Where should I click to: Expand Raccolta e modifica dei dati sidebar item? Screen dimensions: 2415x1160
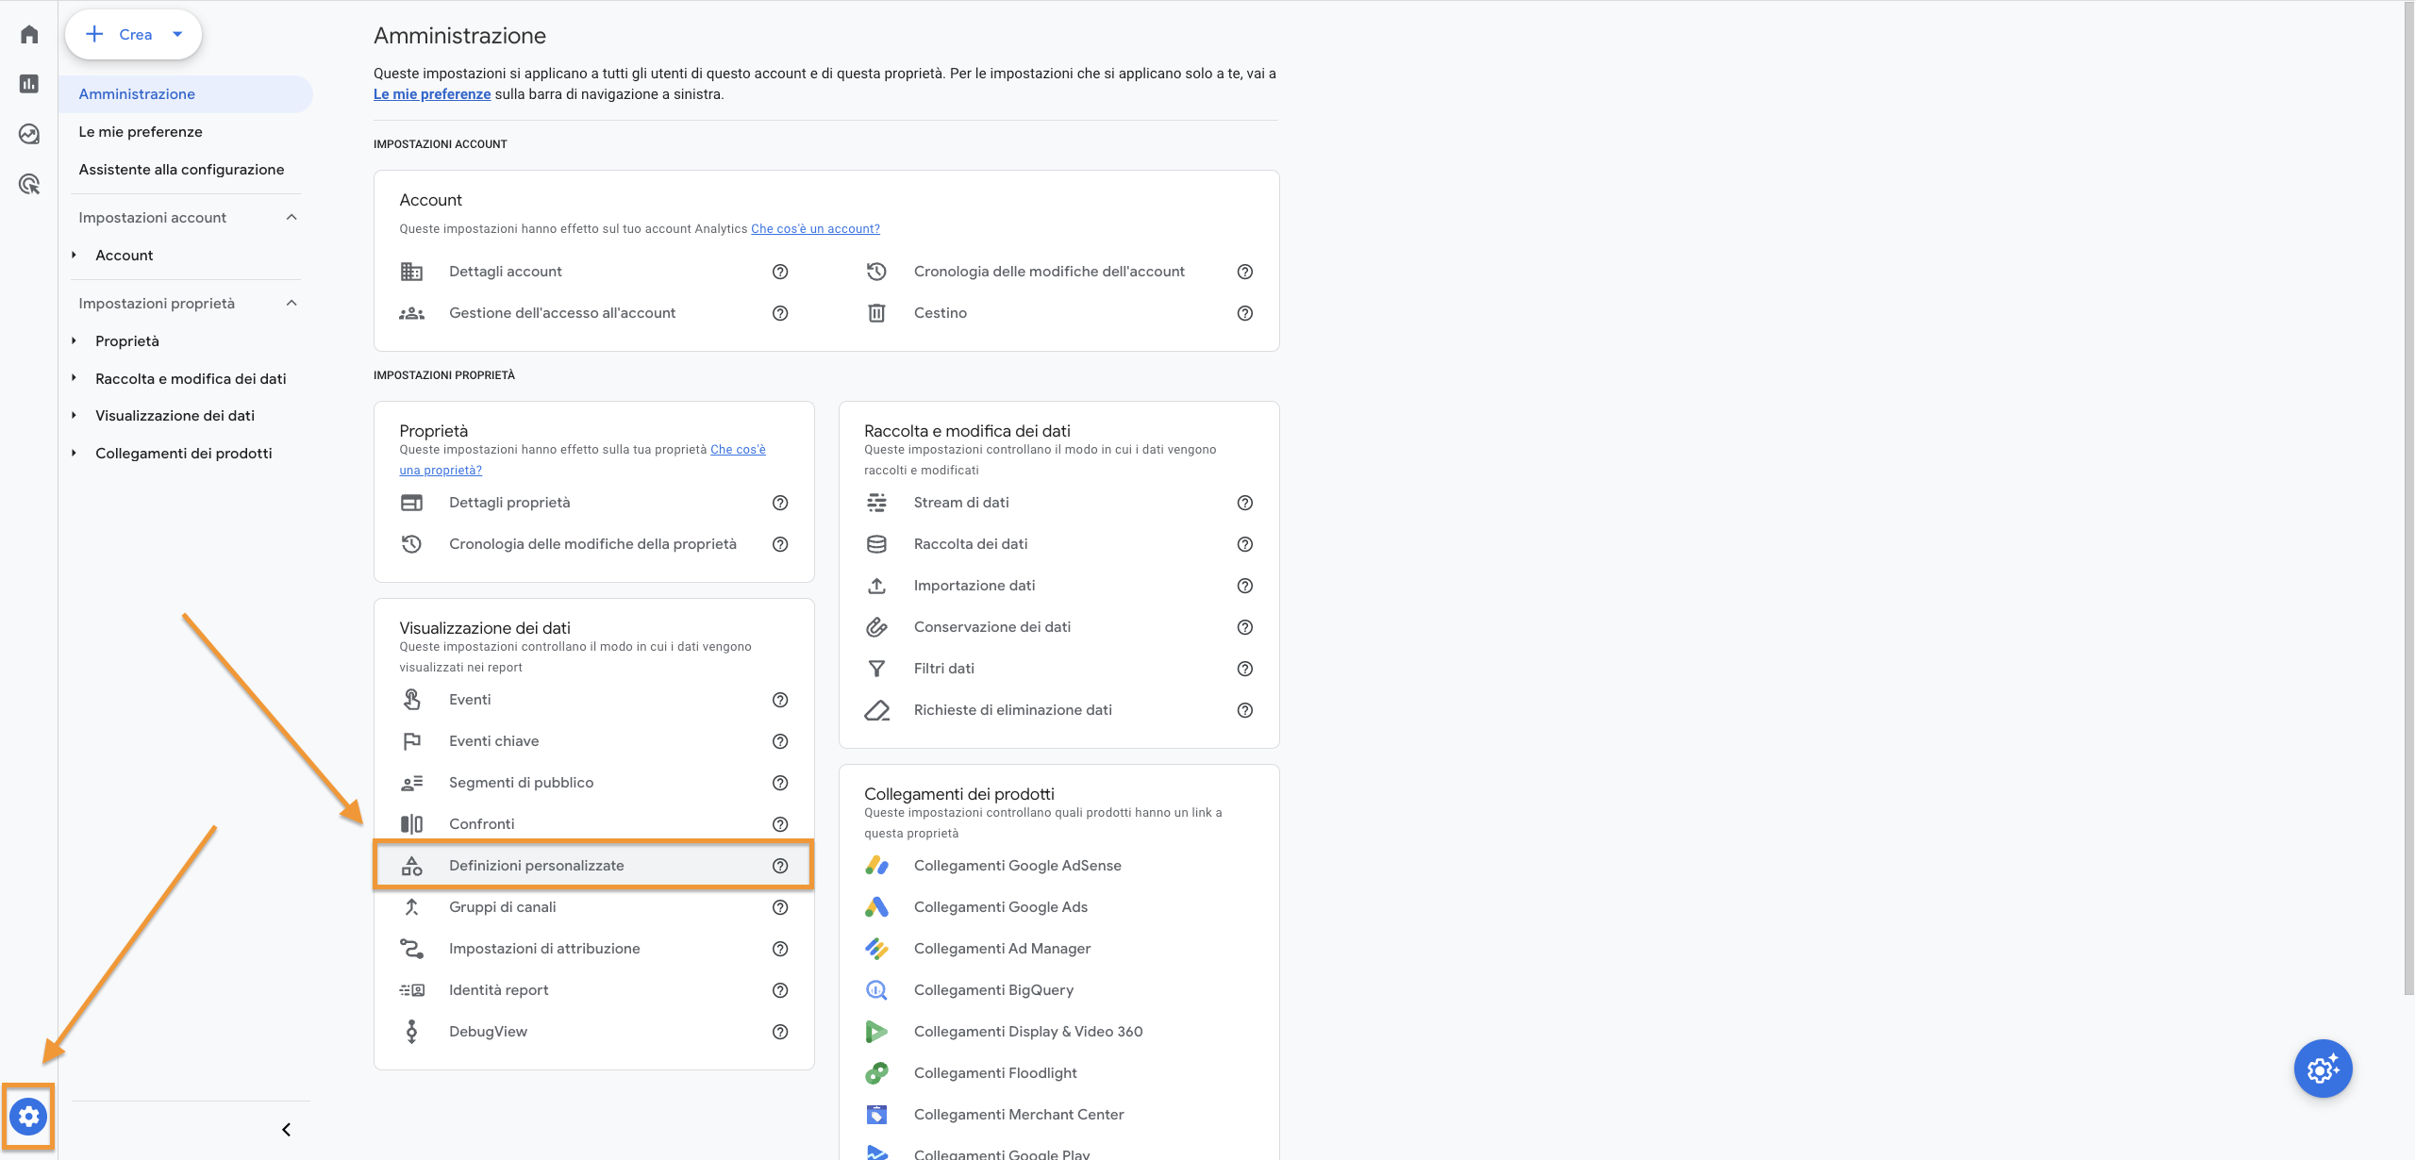74,378
